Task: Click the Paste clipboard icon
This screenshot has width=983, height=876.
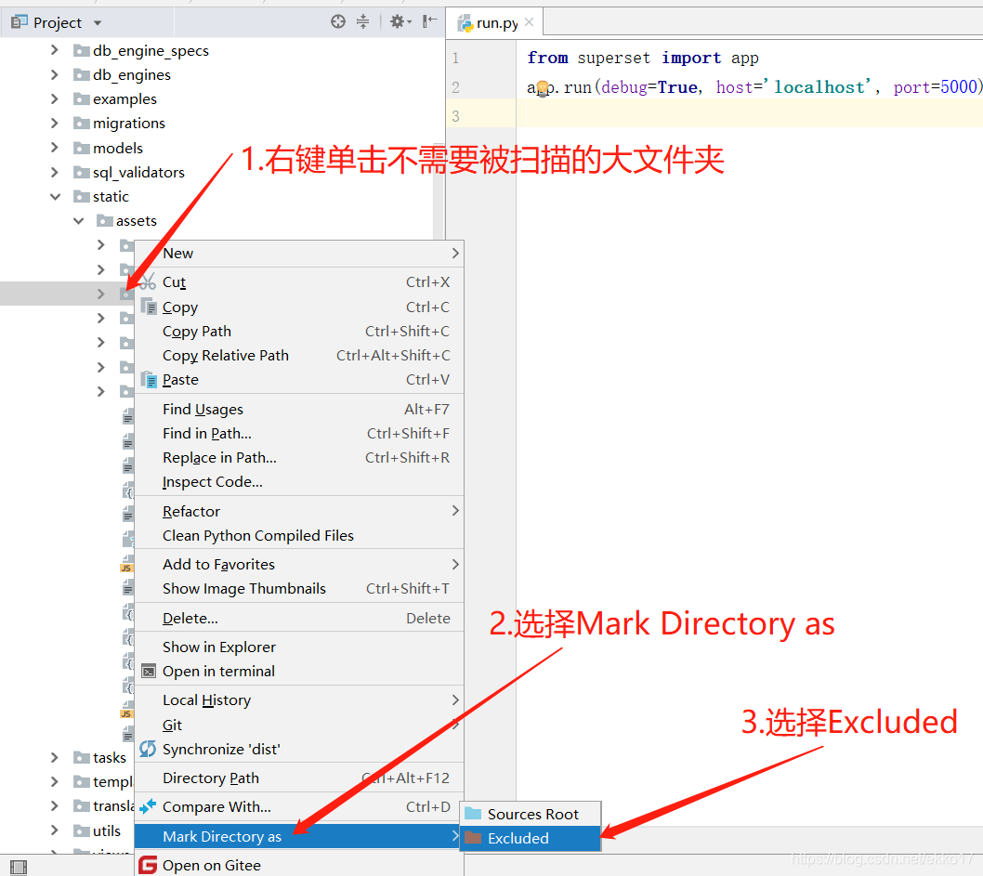Action: [149, 379]
